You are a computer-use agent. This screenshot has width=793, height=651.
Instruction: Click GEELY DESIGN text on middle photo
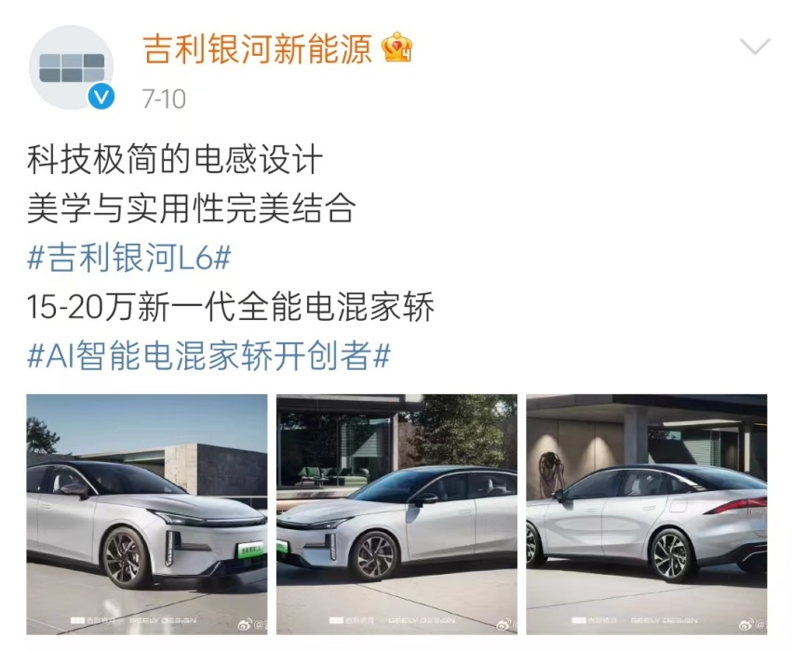(422, 620)
